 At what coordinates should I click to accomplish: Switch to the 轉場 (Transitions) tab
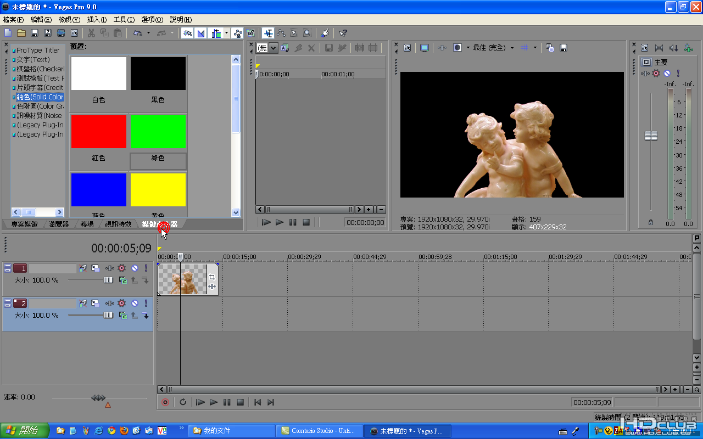pyautogui.click(x=87, y=224)
